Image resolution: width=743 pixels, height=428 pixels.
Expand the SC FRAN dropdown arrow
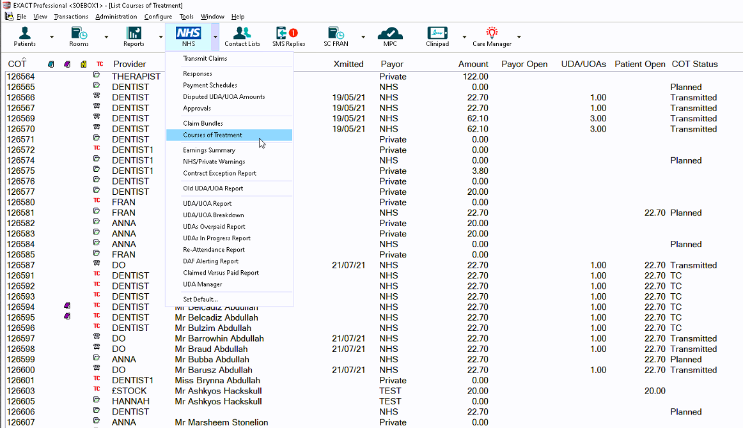click(x=363, y=37)
